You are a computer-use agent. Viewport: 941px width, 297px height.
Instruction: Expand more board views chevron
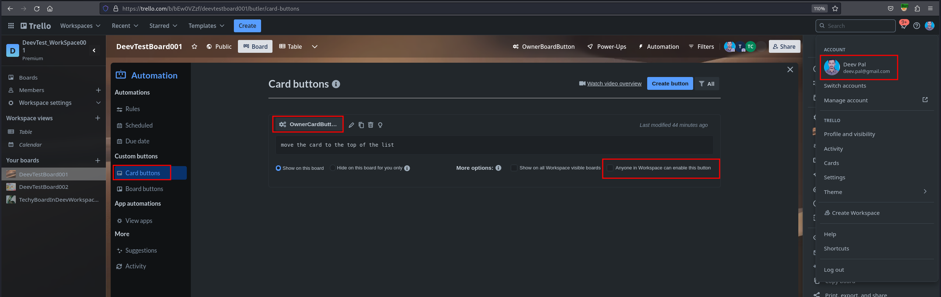click(x=315, y=47)
